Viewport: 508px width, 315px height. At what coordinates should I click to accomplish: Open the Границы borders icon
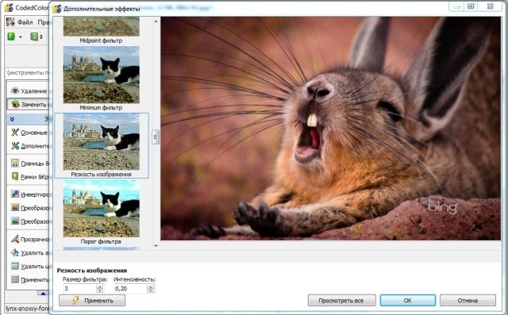tap(15, 163)
